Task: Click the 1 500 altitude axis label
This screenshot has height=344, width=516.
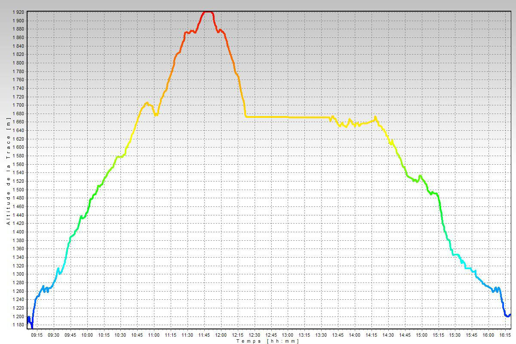Action: pyautogui.click(x=18, y=190)
